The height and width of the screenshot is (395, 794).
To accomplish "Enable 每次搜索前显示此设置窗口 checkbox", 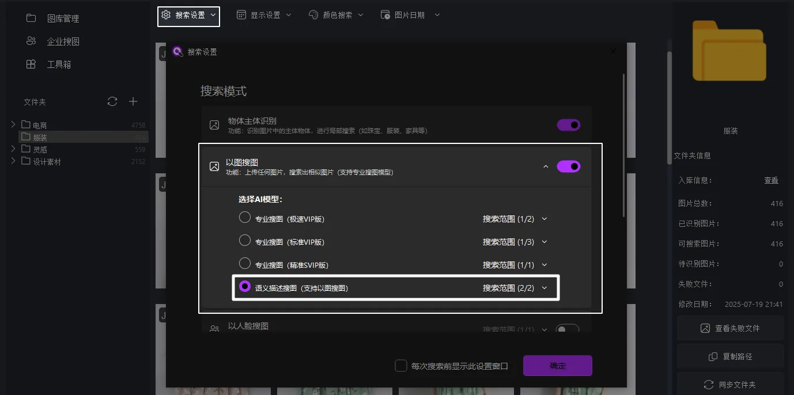I will click(401, 365).
